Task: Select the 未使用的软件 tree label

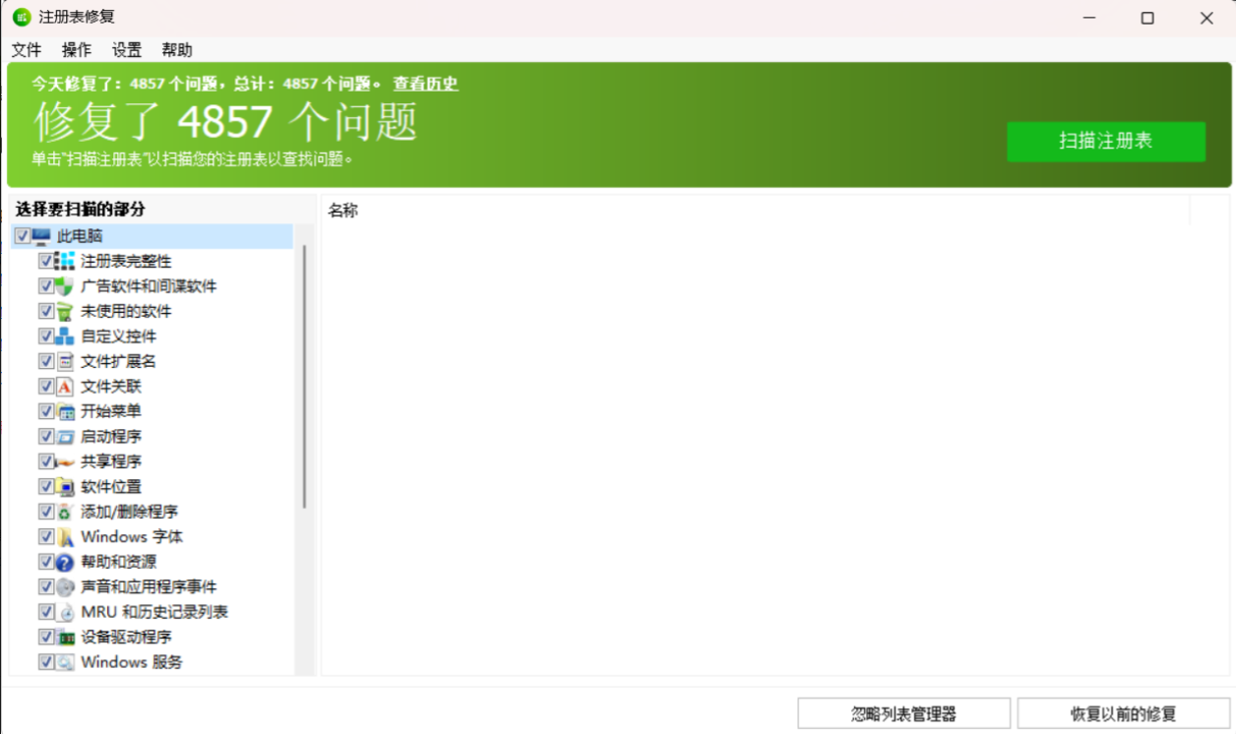Action: [x=126, y=311]
